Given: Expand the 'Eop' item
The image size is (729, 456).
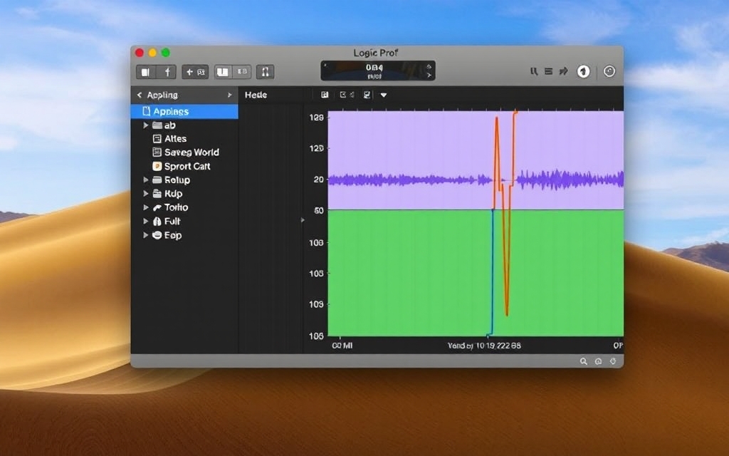Looking at the screenshot, I should click(145, 235).
